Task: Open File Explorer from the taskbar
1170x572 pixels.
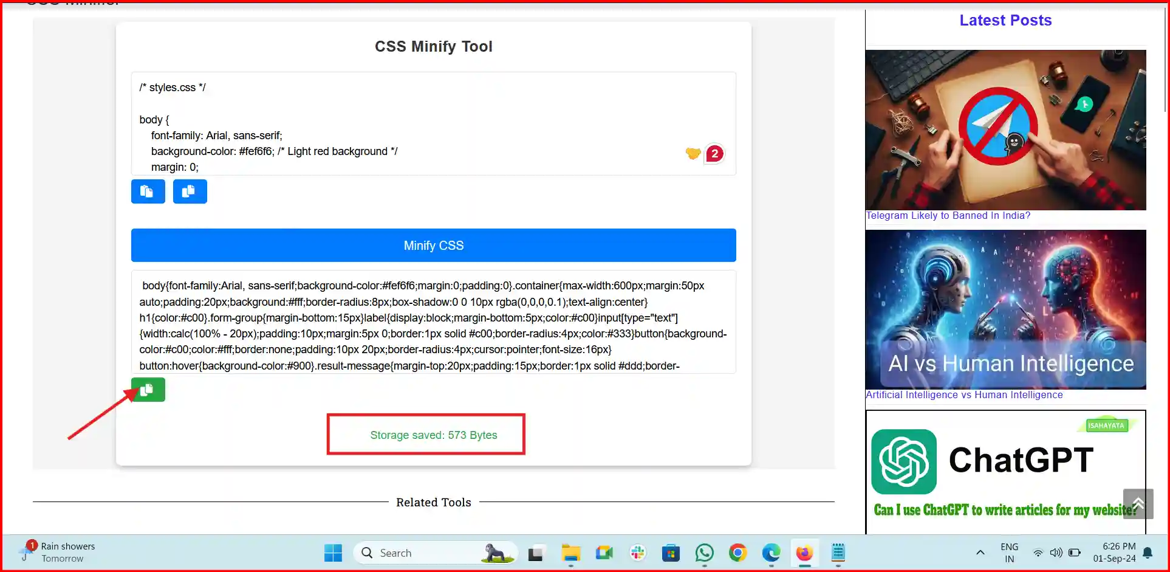Action: tap(570, 553)
